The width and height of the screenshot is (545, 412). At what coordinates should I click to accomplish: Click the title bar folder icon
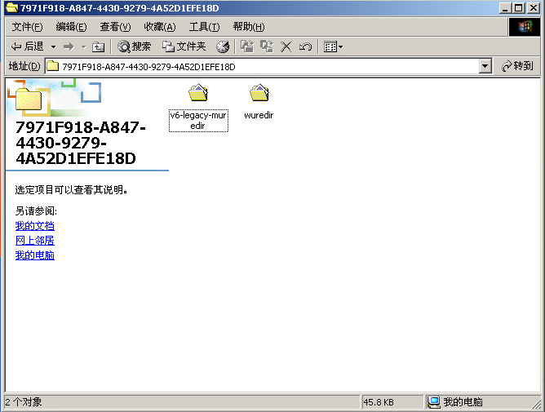(11, 7)
